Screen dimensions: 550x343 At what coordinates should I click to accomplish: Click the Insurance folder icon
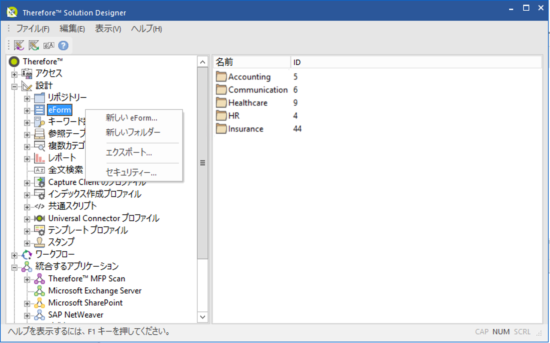(x=221, y=129)
